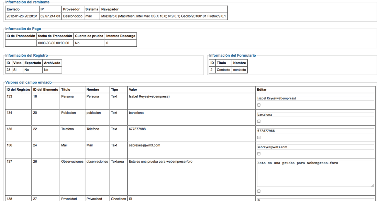
Task: Click the Tipo cell Textarea
Action: (118, 162)
